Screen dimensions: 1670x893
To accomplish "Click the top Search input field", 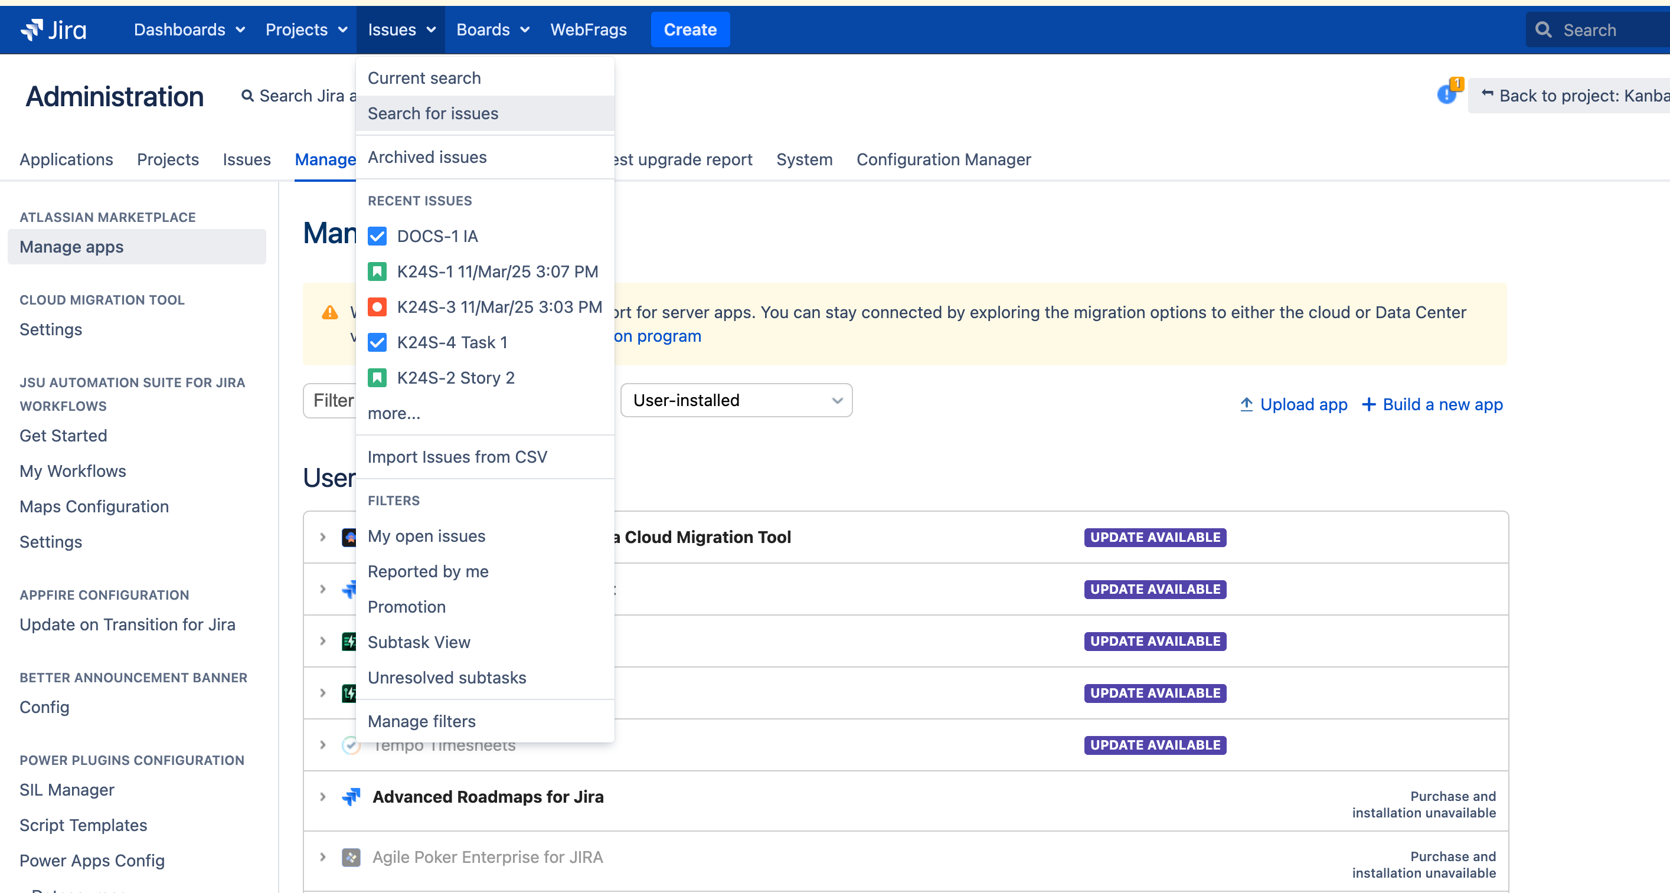I will tap(1597, 30).
